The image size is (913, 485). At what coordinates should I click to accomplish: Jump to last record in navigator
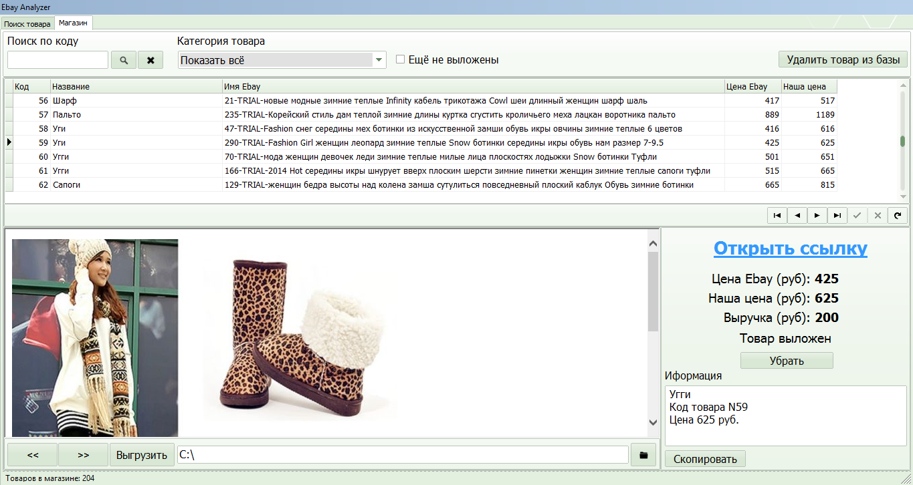837,216
